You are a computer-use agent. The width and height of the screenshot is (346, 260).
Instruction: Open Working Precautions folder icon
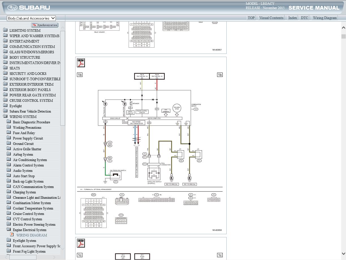click(x=9, y=127)
